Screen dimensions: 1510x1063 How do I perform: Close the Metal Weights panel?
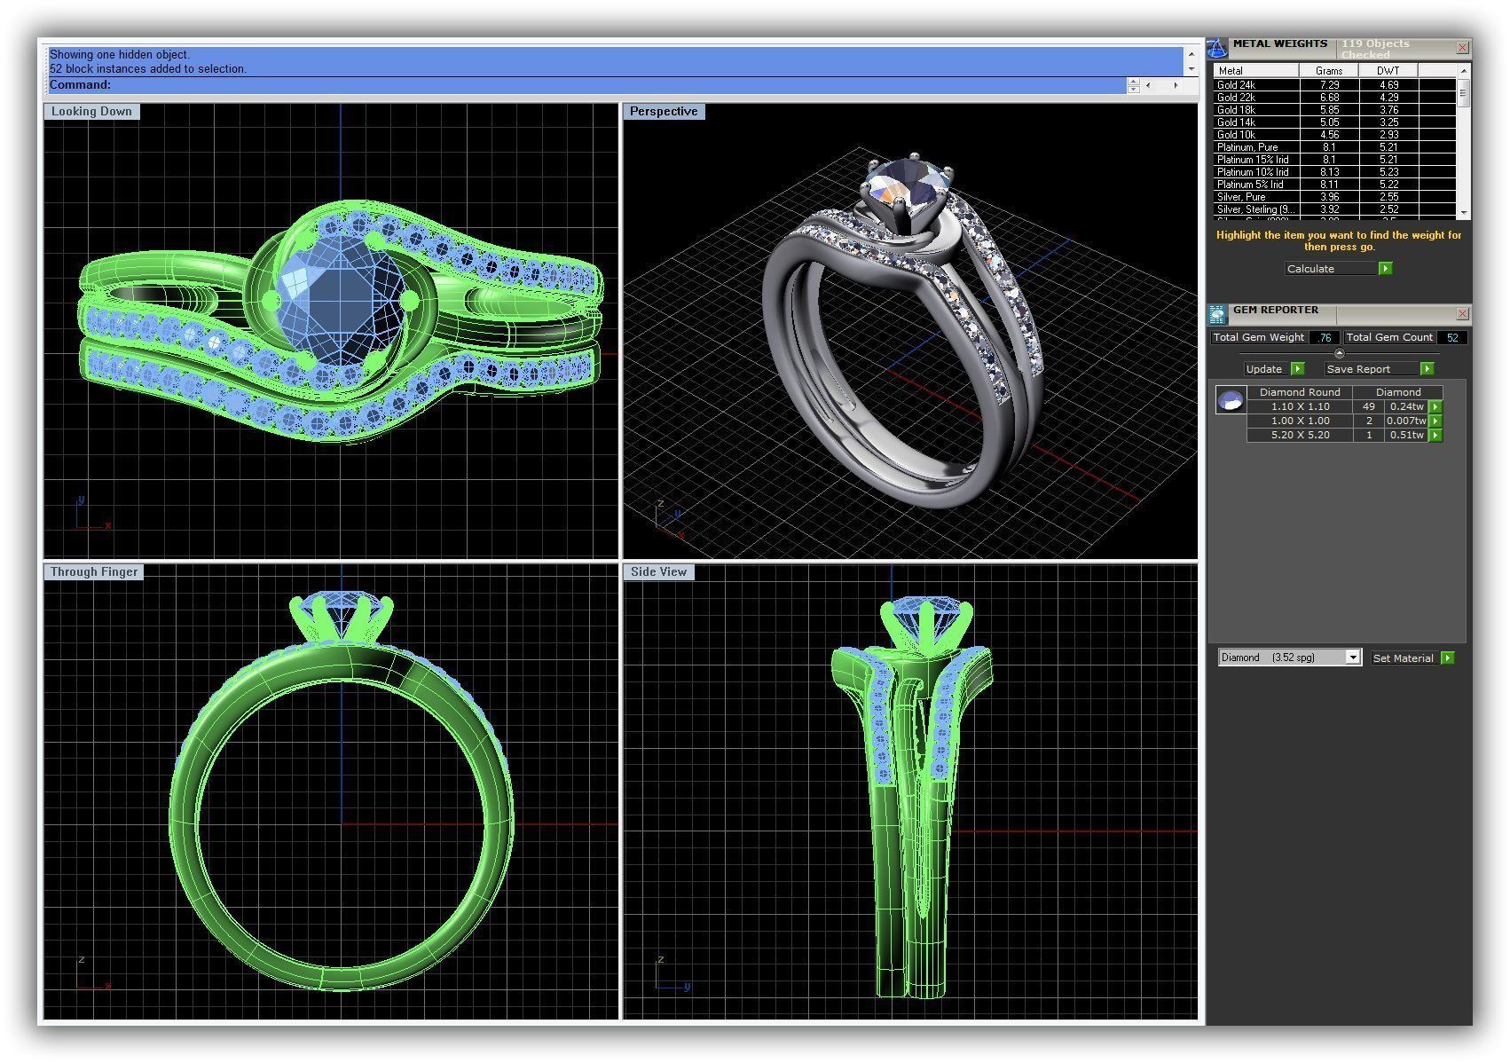[1462, 48]
